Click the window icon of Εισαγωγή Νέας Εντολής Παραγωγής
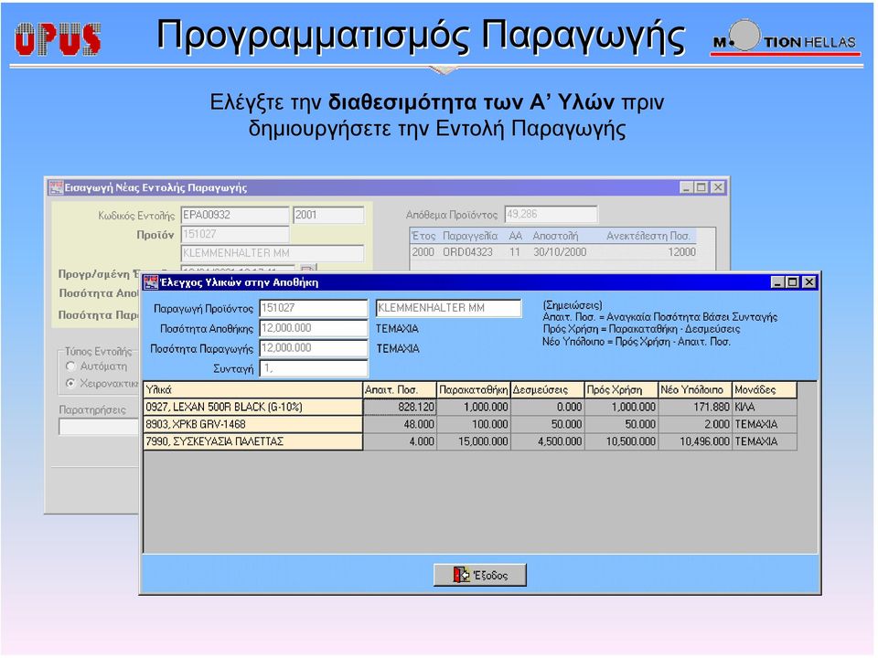This screenshot has width=878, height=658. (56, 186)
